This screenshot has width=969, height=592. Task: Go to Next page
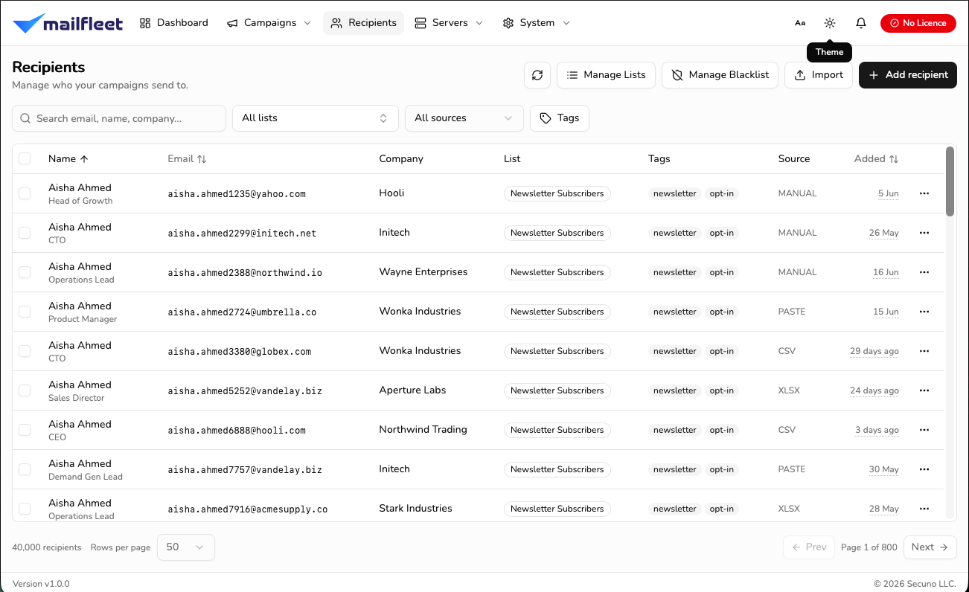tap(930, 547)
